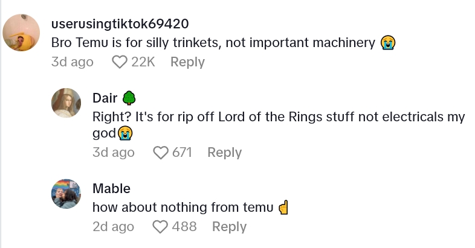475x248 pixels.
Task: Click the "2d ago" timestamp on Mable's comment
Action: (113, 227)
